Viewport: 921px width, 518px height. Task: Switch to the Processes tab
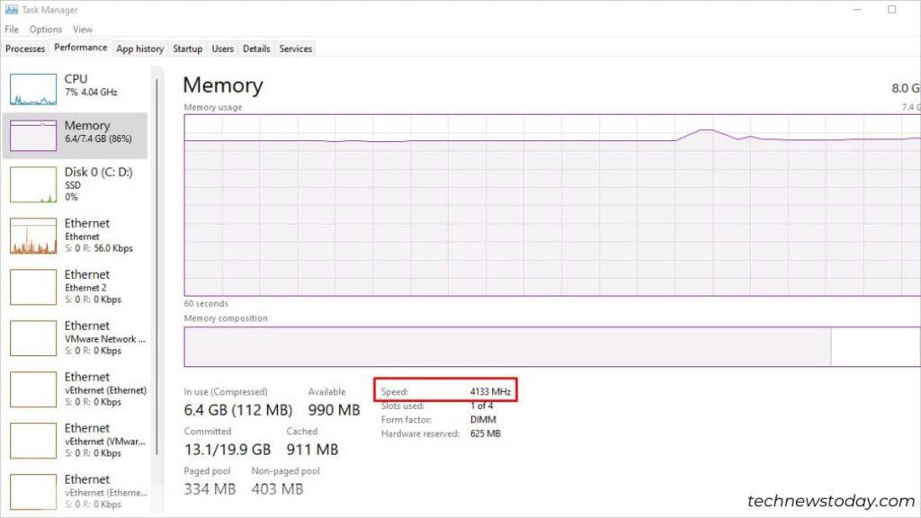(x=24, y=49)
